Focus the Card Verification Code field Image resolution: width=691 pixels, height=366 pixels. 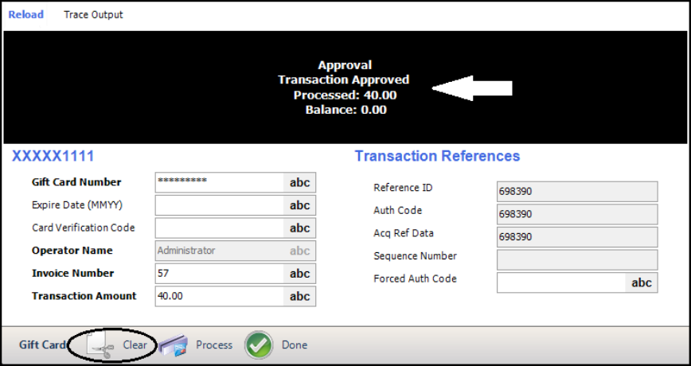point(219,228)
